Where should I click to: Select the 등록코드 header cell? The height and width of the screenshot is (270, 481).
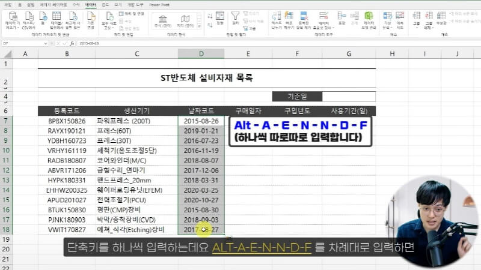(67, 111)
